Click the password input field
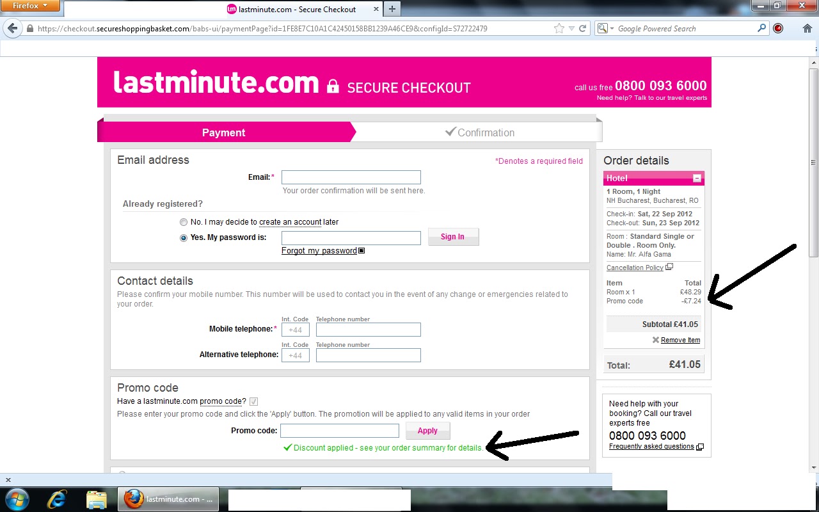The image size is (819, 512). [x=351, y=238]
